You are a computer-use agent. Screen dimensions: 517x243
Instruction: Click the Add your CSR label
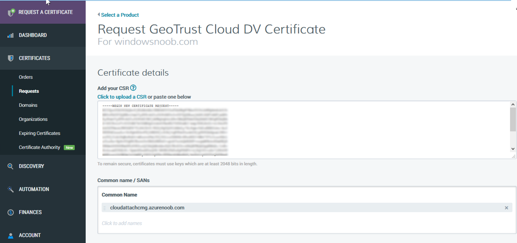[113, 88]
